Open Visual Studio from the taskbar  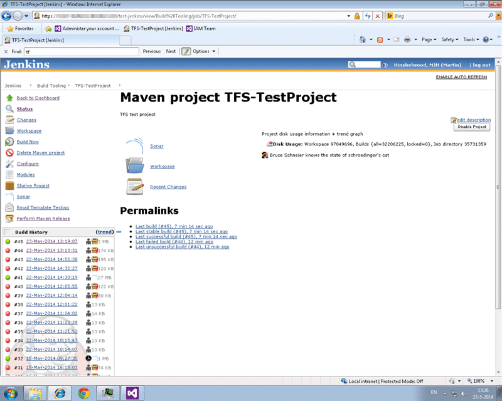pos(132,393)
